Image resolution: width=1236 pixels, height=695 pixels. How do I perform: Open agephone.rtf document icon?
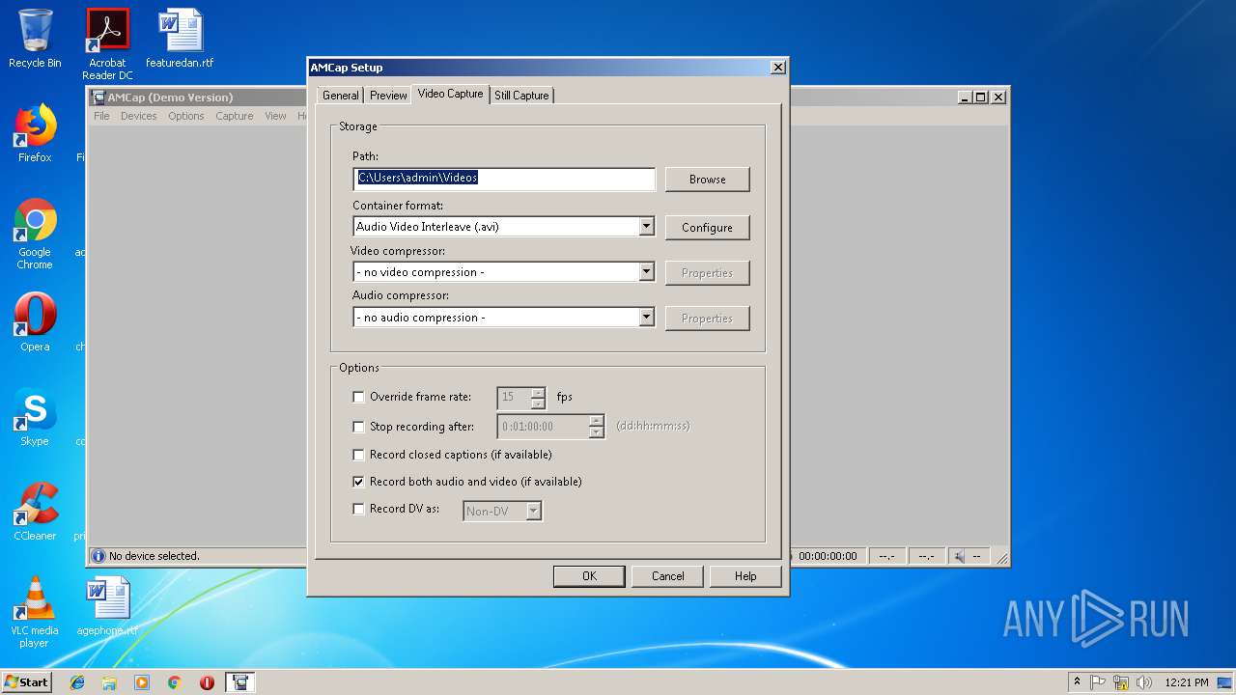[x=107, y=606]
